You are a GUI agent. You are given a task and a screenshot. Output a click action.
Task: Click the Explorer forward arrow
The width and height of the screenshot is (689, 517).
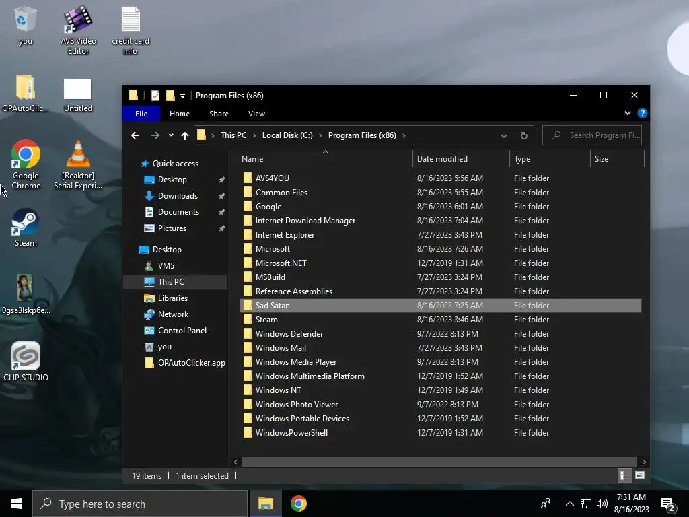pyautogui.click(x=155, y=135)
